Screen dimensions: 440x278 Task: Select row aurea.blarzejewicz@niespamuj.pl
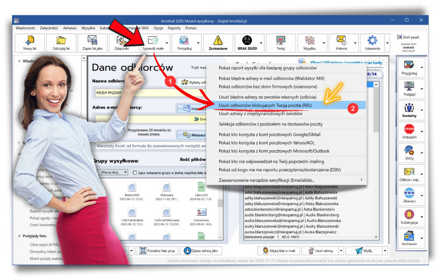(290, 232)
